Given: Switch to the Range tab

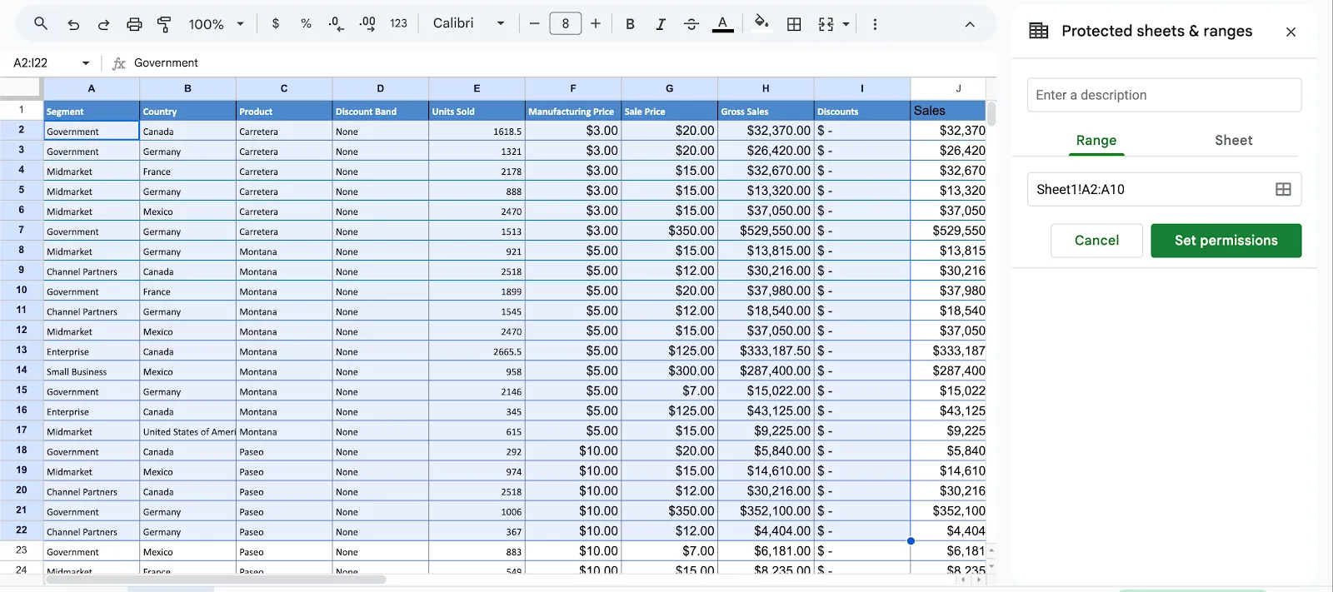Looking at the screenshot, I should coord(1096,141).
